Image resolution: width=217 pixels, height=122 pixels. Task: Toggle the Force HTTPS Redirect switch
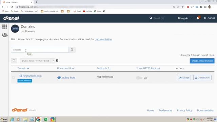tap(139, 78)
